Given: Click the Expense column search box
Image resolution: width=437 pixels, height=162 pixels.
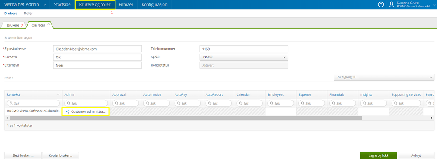Looking at the screenshot, I should point(311,103).
